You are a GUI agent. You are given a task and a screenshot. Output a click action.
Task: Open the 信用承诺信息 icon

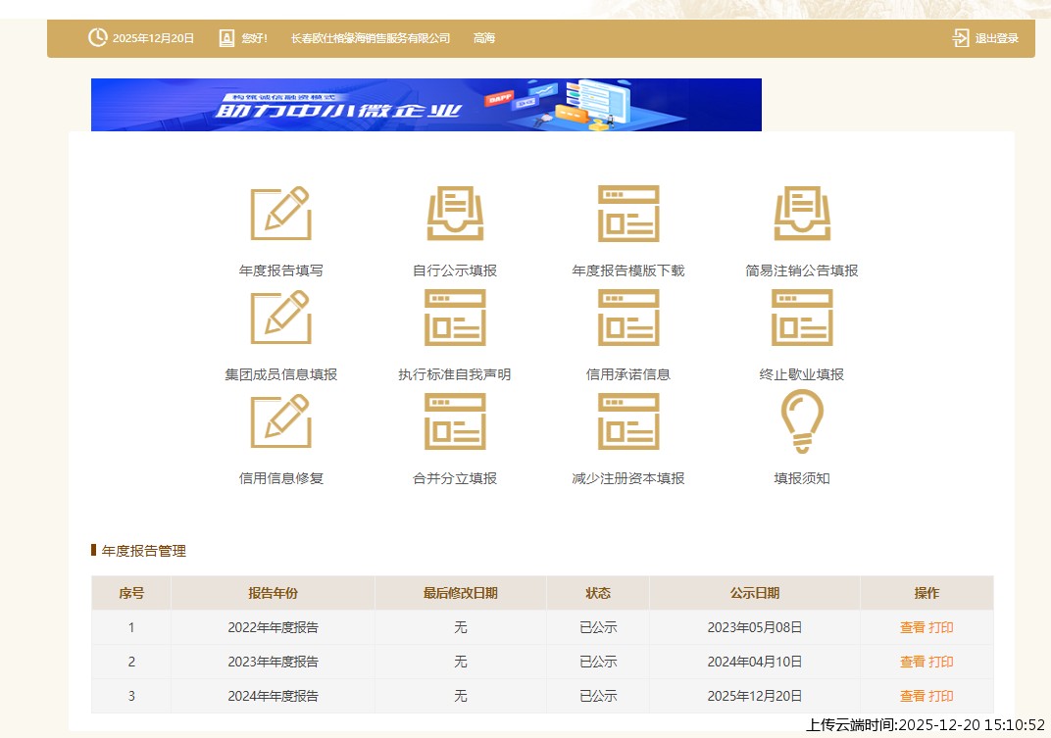[628, 319]
